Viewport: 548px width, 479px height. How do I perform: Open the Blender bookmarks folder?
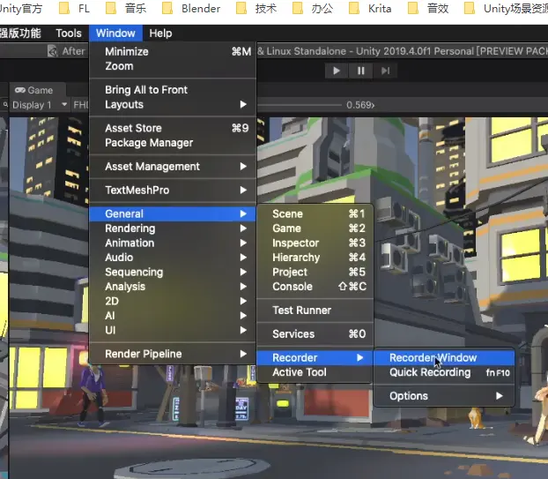coord(191,9)
